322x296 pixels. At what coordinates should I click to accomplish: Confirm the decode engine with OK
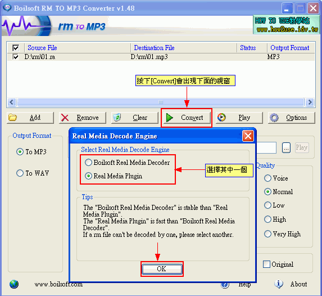tap(162, 269)
